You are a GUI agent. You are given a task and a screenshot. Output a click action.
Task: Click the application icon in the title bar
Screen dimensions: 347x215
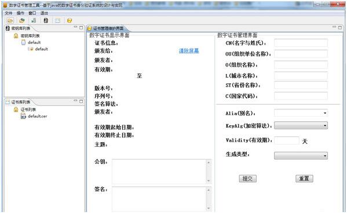(5, 5)
